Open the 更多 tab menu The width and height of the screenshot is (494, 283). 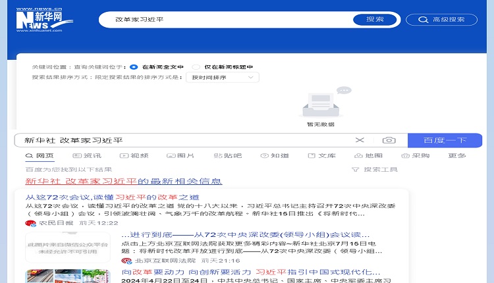coord(457,155)
